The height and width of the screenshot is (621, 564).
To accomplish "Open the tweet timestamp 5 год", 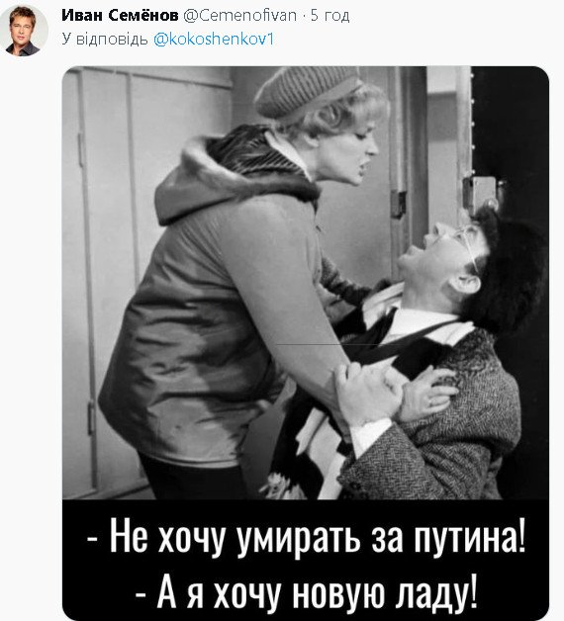I will [329, 16].
